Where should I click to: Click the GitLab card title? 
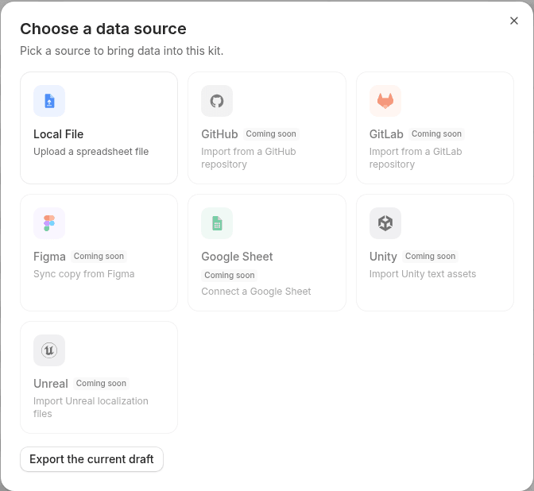(386, 134)
